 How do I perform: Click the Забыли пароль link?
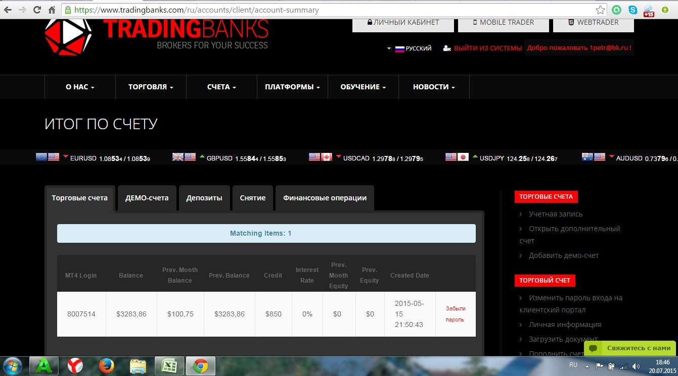[456, 314]
